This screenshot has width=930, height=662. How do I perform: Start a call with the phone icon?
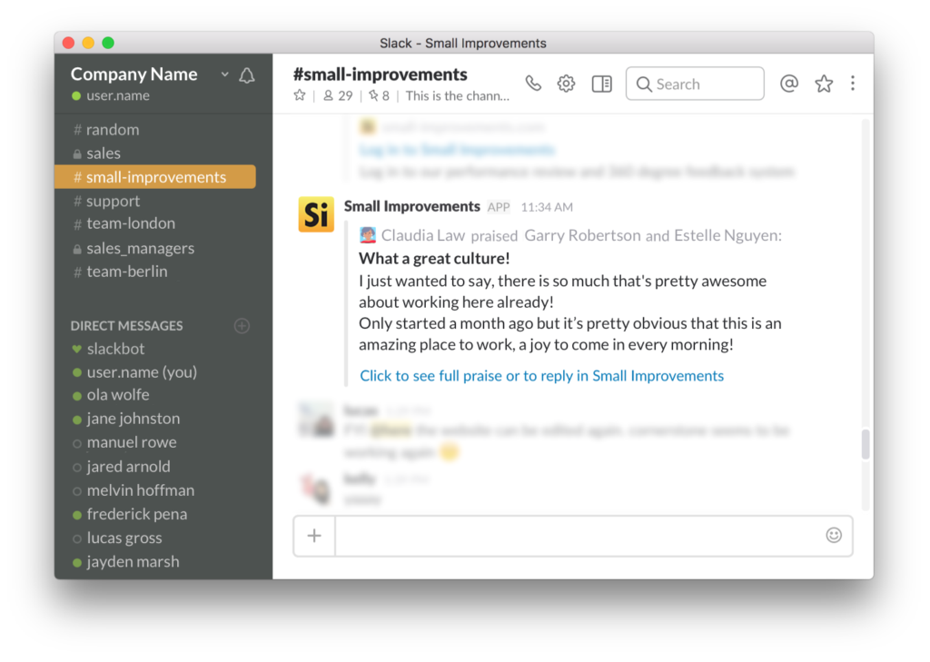point(533,84)
